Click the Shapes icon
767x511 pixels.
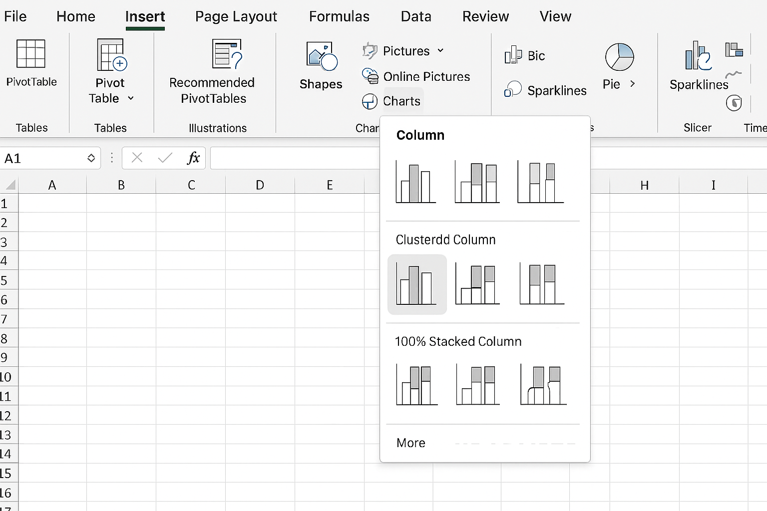[x=322, y=56]
